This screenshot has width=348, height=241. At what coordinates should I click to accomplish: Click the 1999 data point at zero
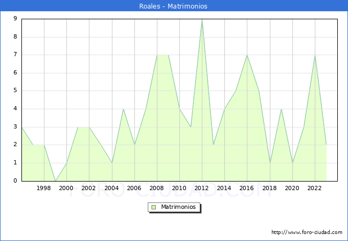[56, 181]
